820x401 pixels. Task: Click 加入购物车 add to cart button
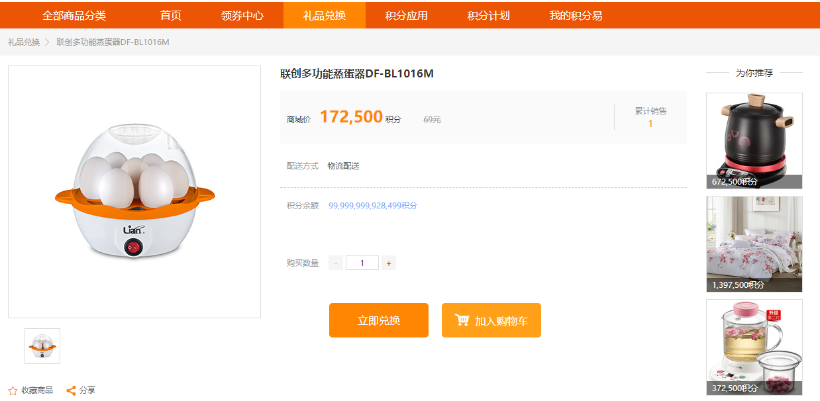coord(491,320)
